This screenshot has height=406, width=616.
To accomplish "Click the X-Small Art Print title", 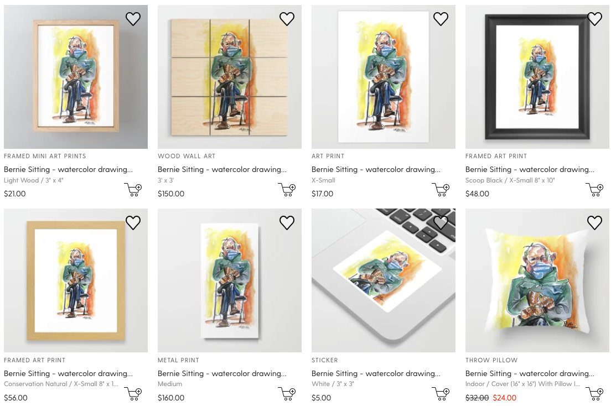I will click(x=376, y=169).
